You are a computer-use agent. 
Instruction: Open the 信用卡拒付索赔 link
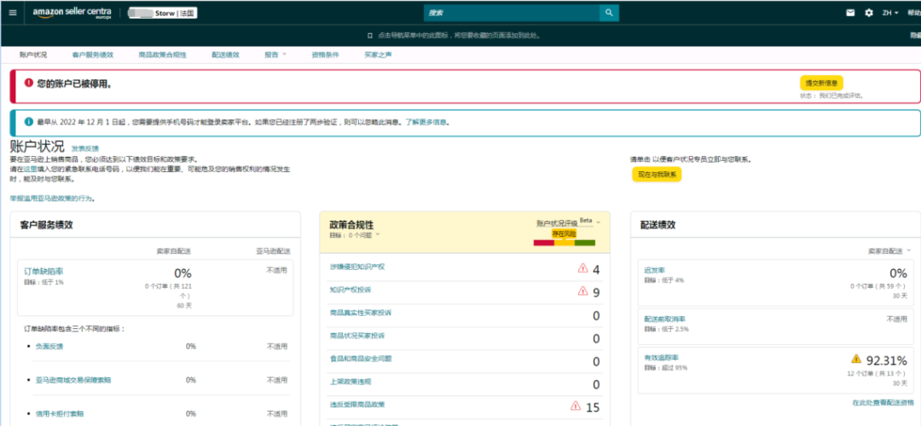click(x=60, y=414)
